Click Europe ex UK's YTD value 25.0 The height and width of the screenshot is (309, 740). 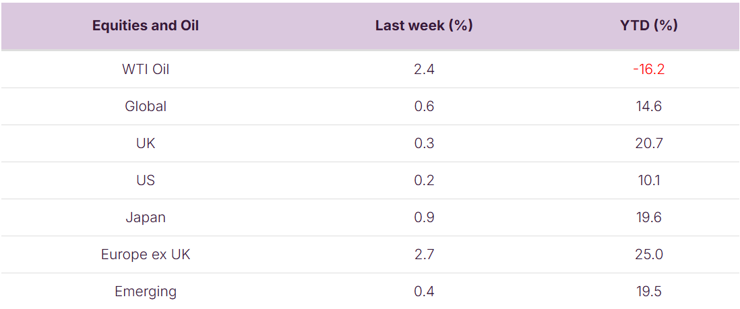click(648, 254)
